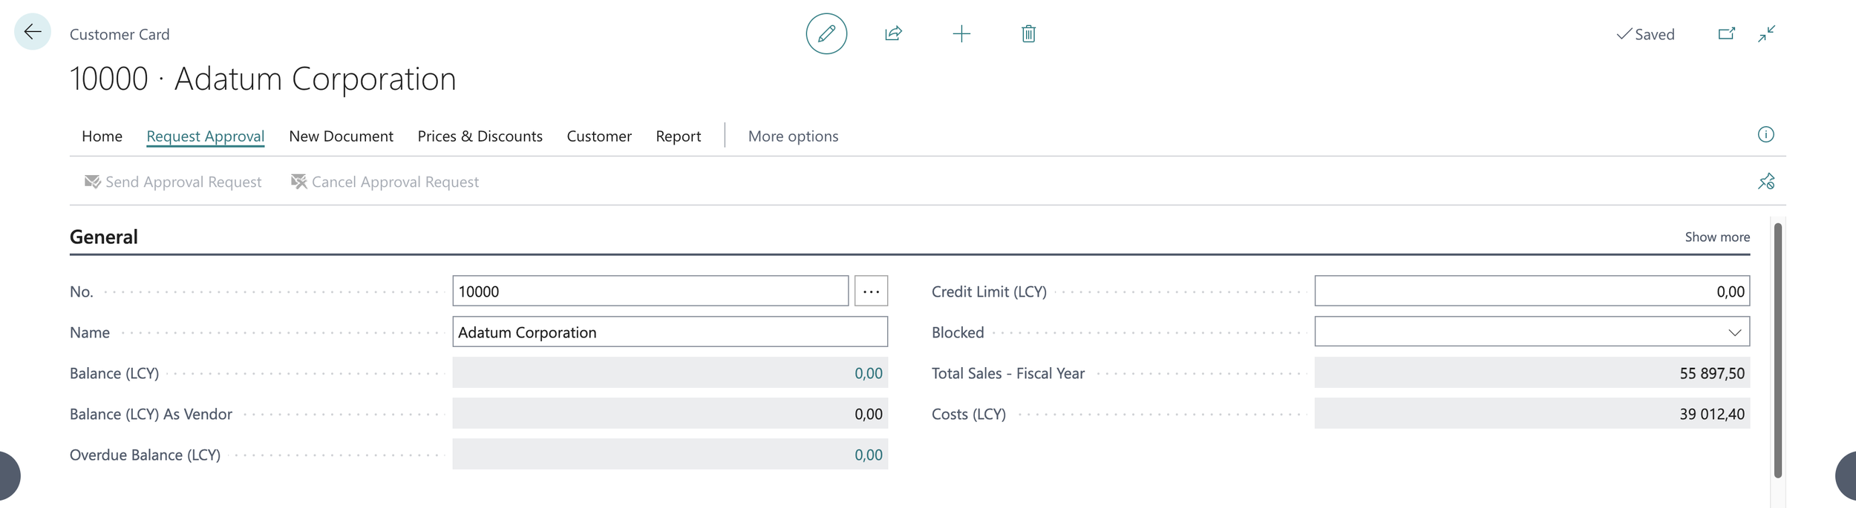This screenshot has width=1856, height=508.
Task: Open the Overdue Balance (LCY) value link
Action: click(x=868, y=455)
